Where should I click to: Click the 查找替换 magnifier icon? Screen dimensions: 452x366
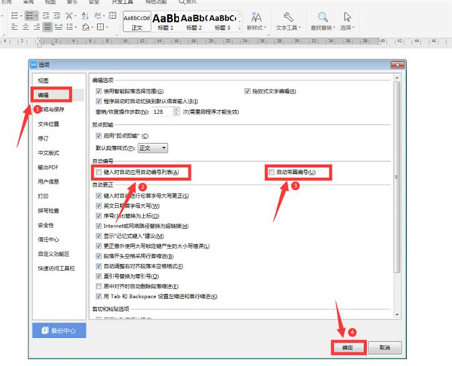click(x=322, y=17)
